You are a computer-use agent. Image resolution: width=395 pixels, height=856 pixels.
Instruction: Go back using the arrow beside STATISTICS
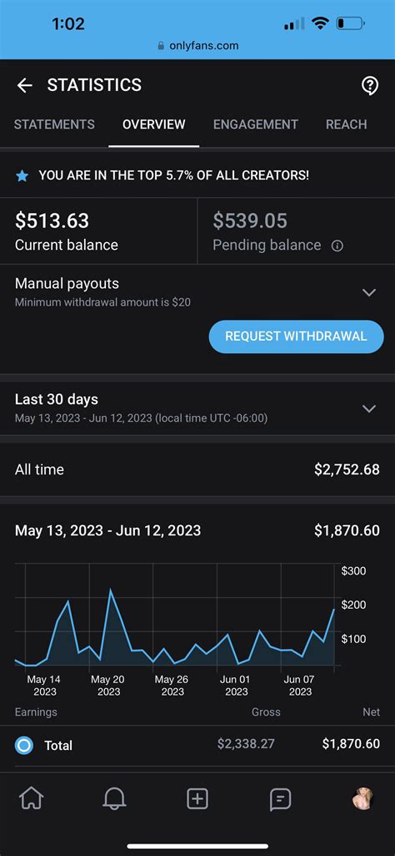click(x=24, y=85)
